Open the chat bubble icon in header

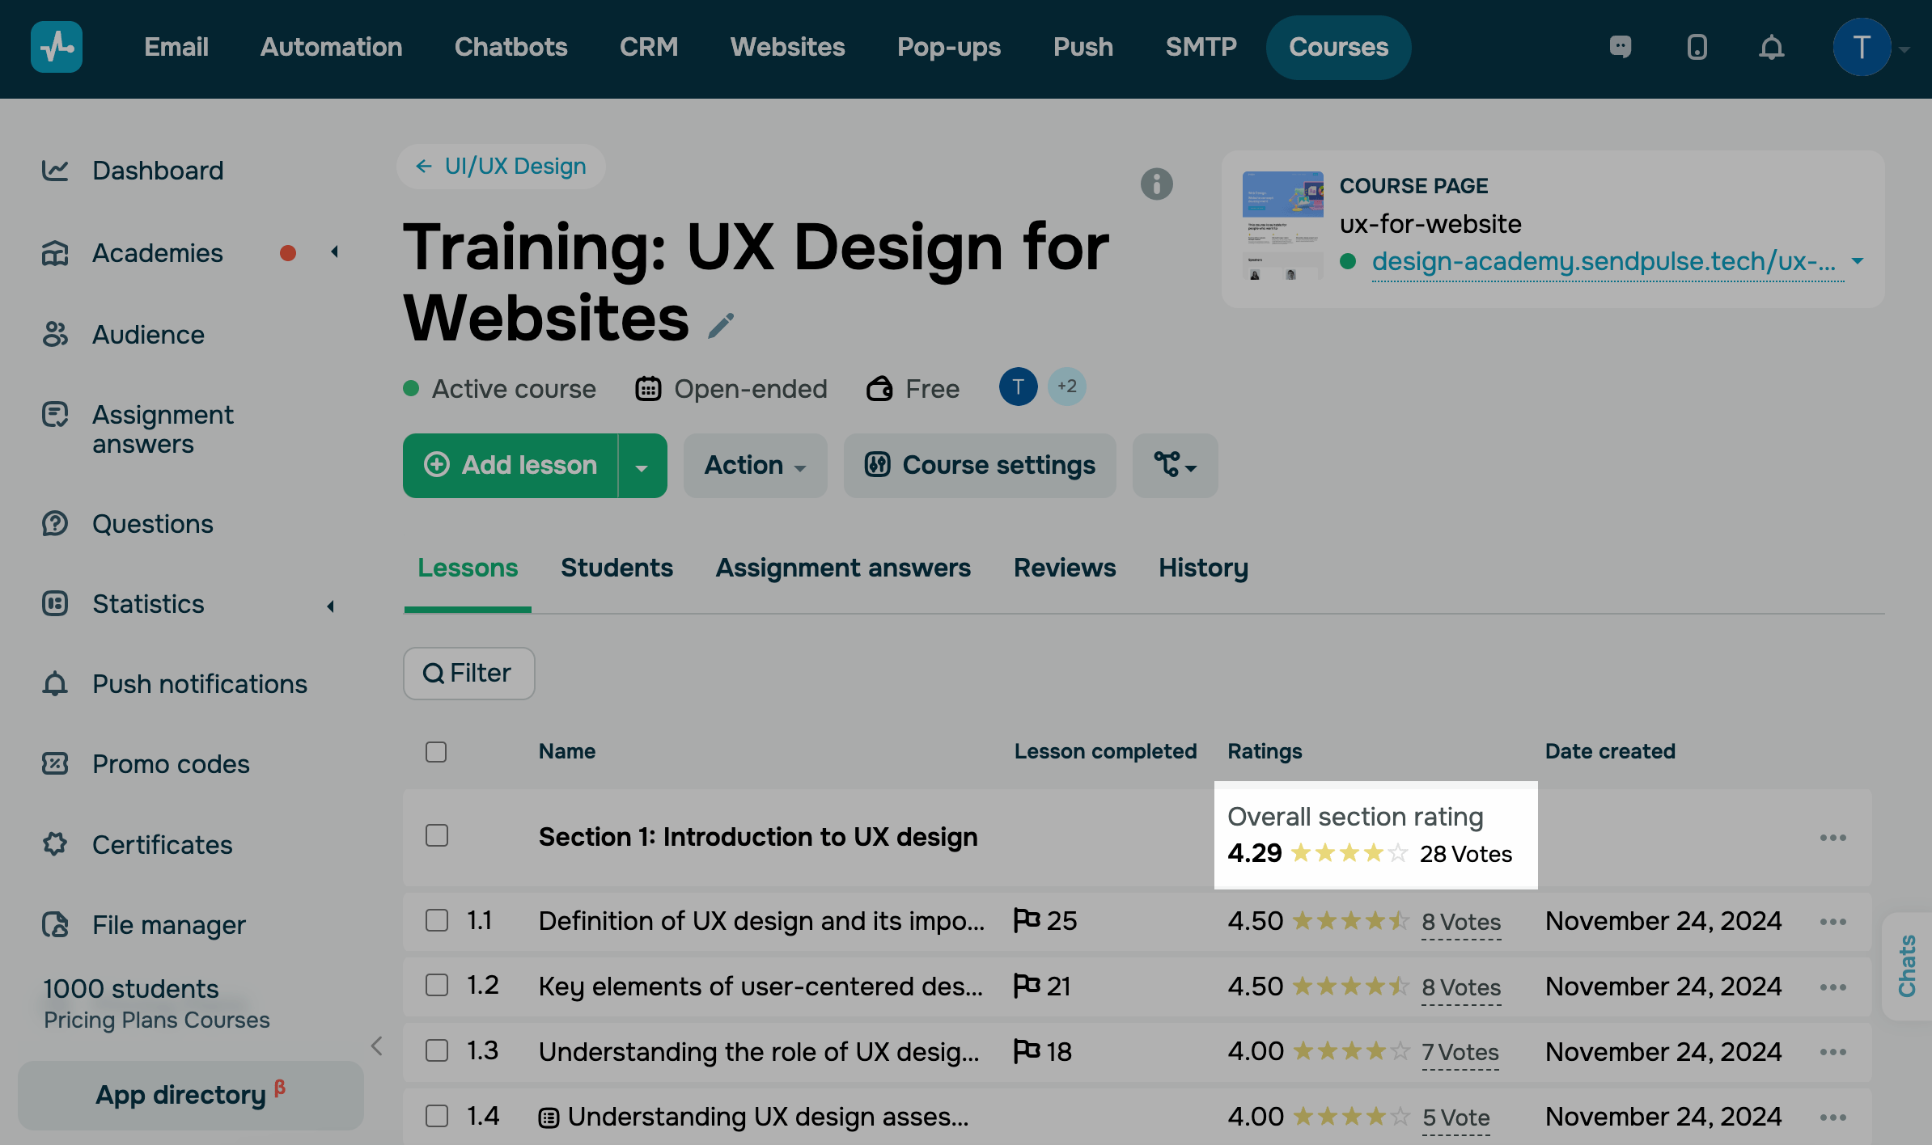click(1621, 47)
